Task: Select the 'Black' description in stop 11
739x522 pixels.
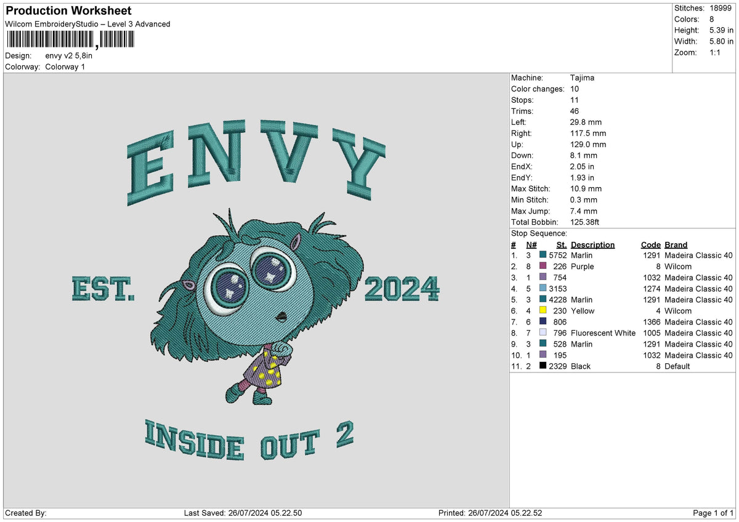Action: [580, 366]
